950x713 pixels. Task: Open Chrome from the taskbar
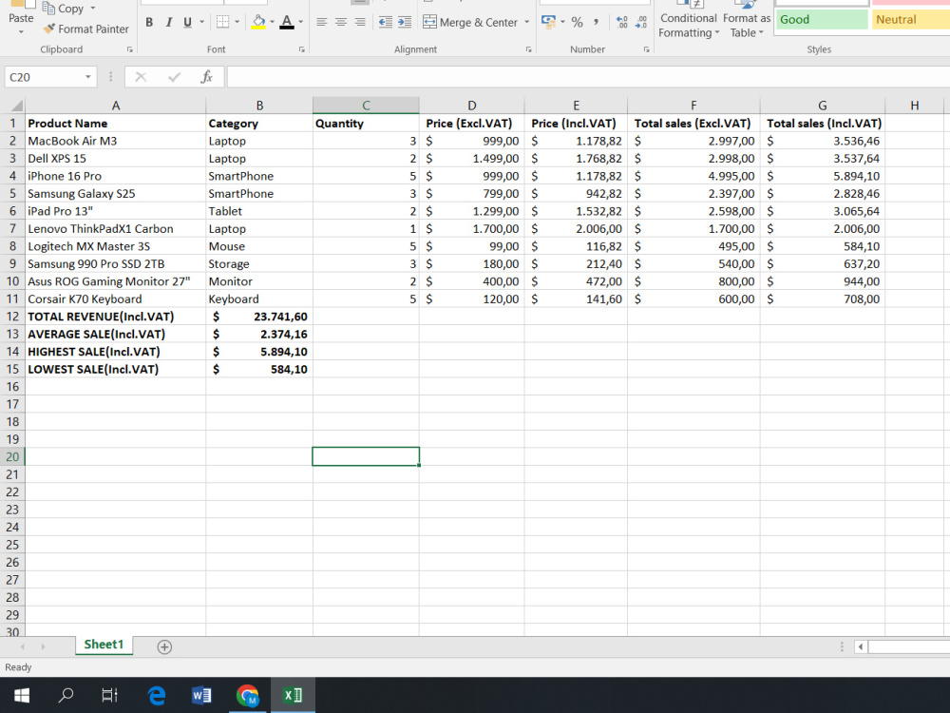point(247,695)
